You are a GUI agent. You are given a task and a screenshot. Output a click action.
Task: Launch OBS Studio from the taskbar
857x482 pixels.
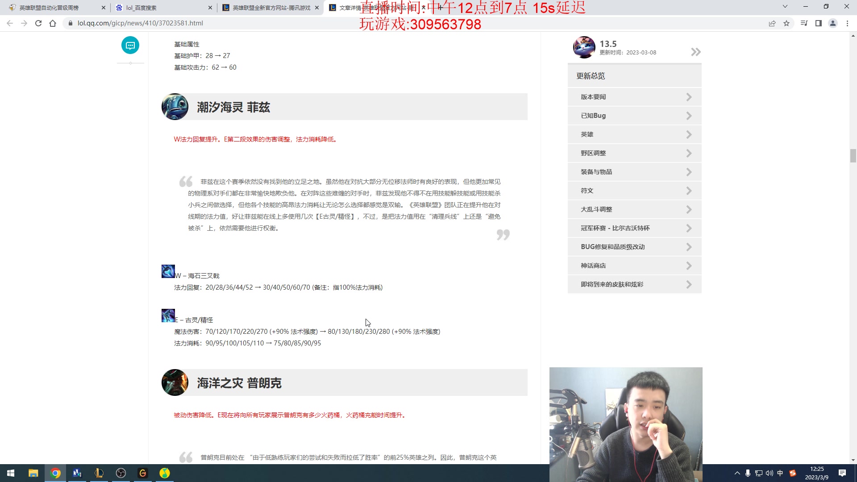(121, 473)
